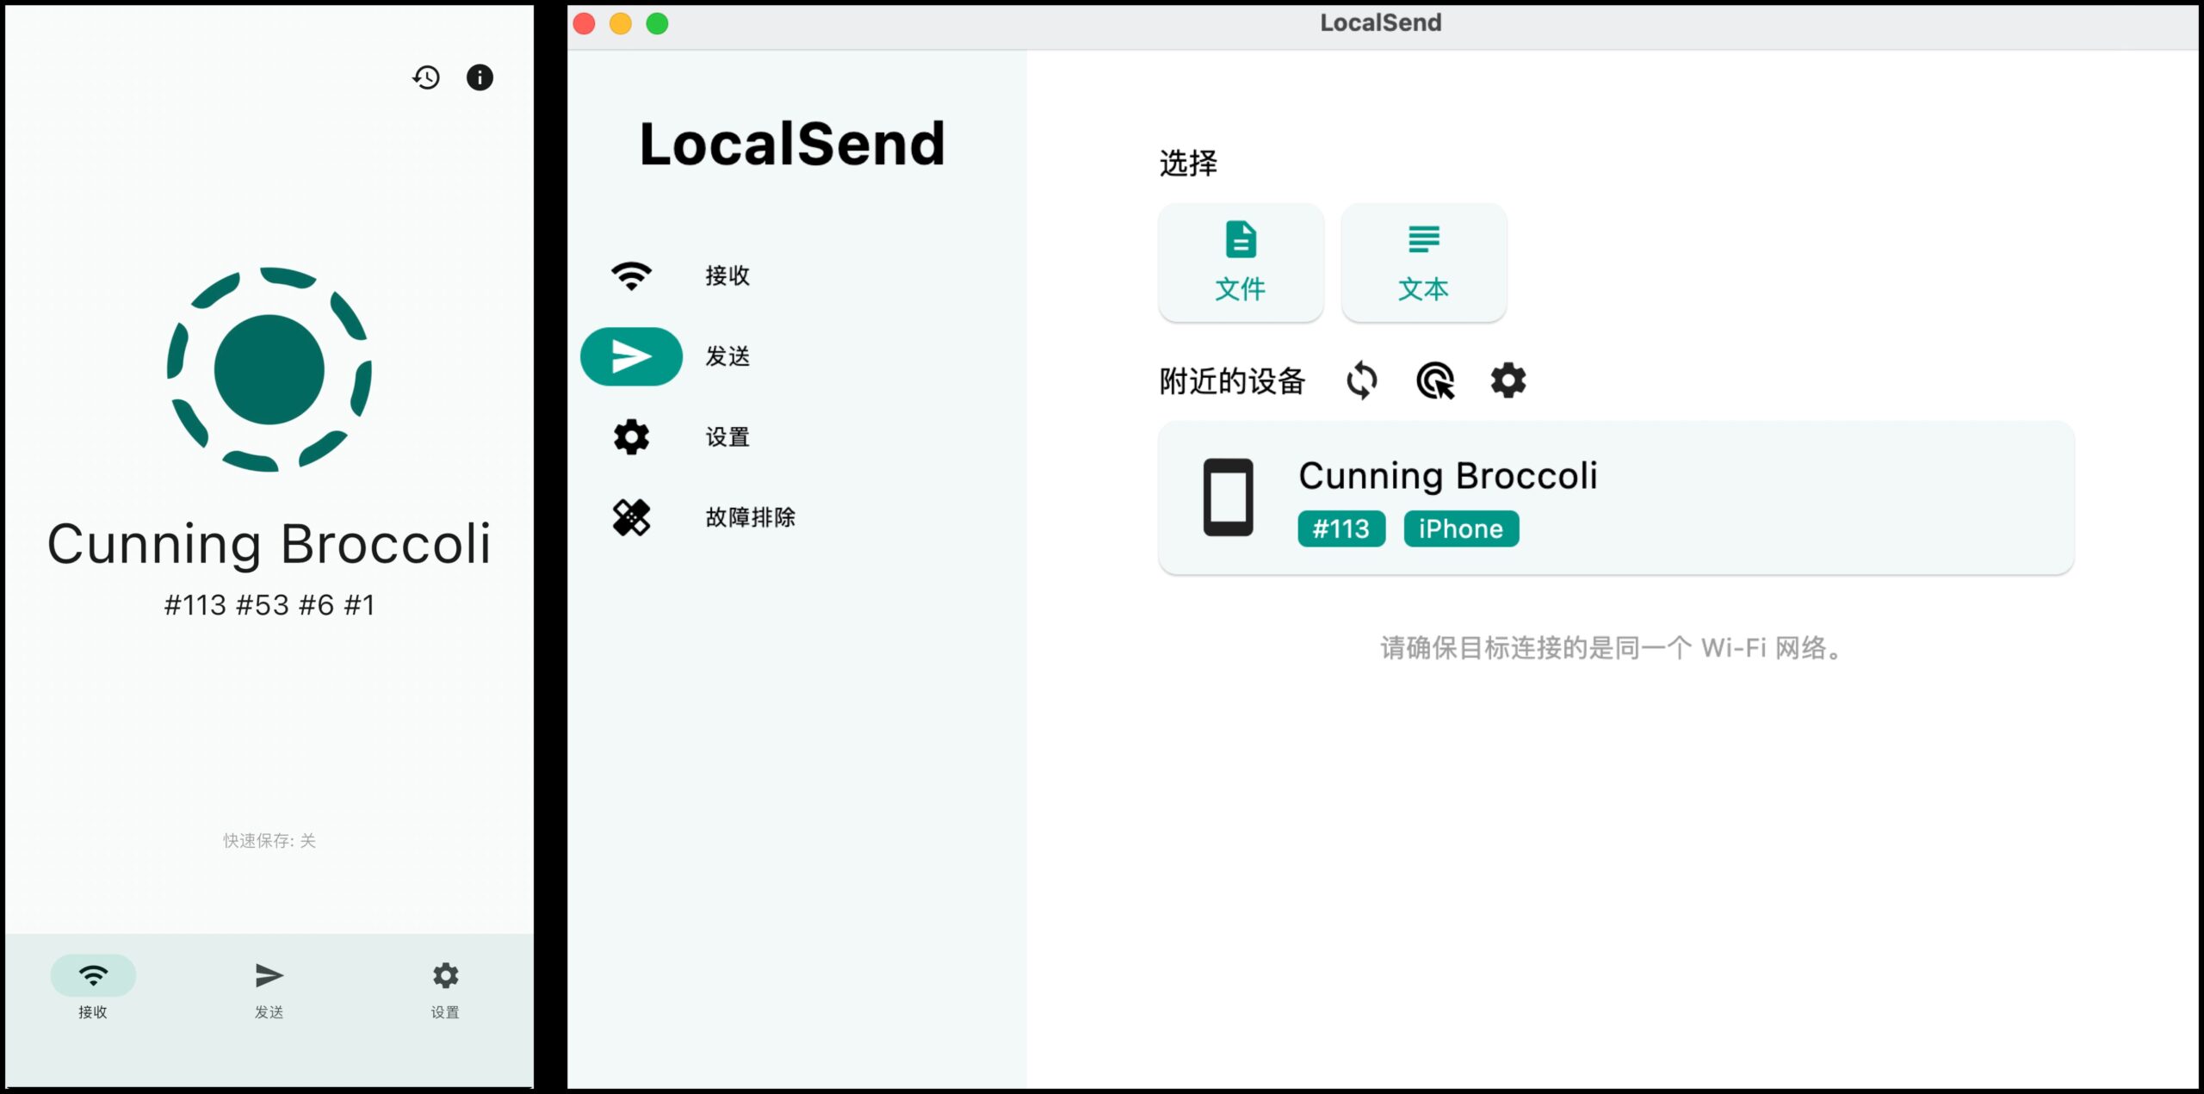Viewport: 2204px width, 1094px height.
Task: Click the 附近的设备 heading
Action: [1232, 381]
